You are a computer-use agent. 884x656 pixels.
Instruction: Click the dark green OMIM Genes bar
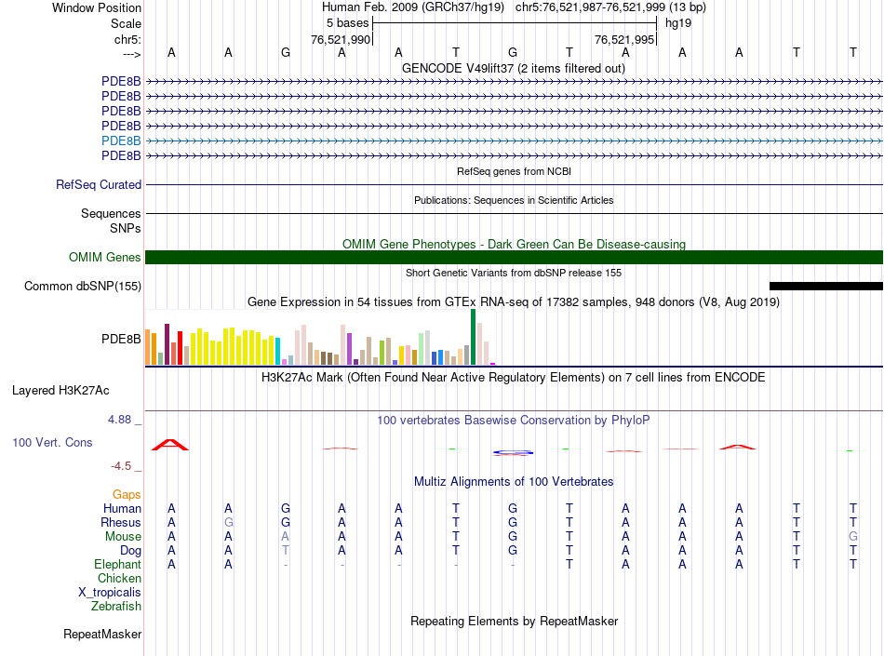(x=514, y=258)
